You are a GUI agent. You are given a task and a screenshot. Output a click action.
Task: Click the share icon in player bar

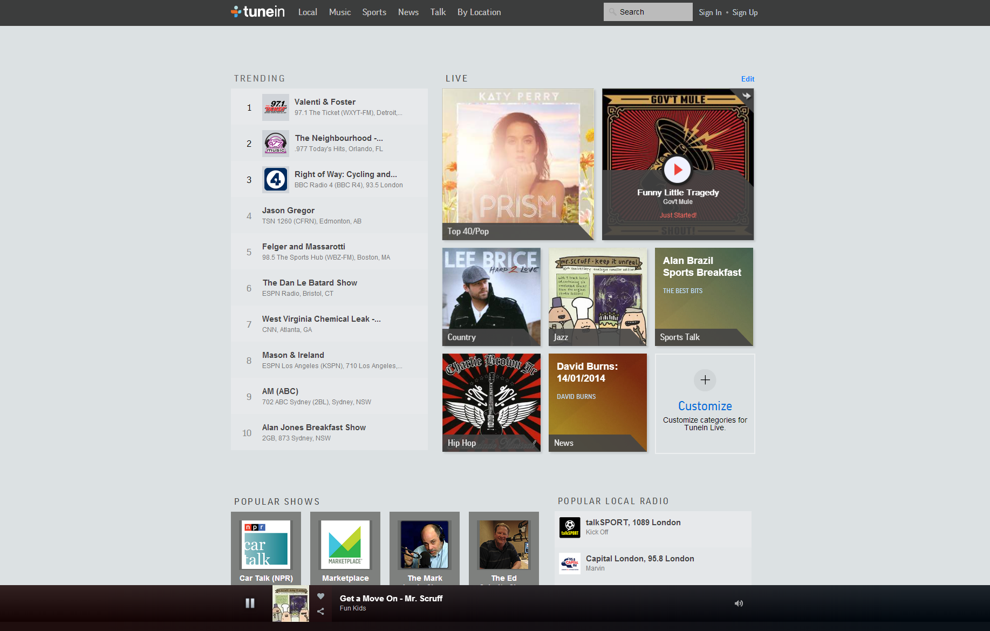click(x=320, y=612)
